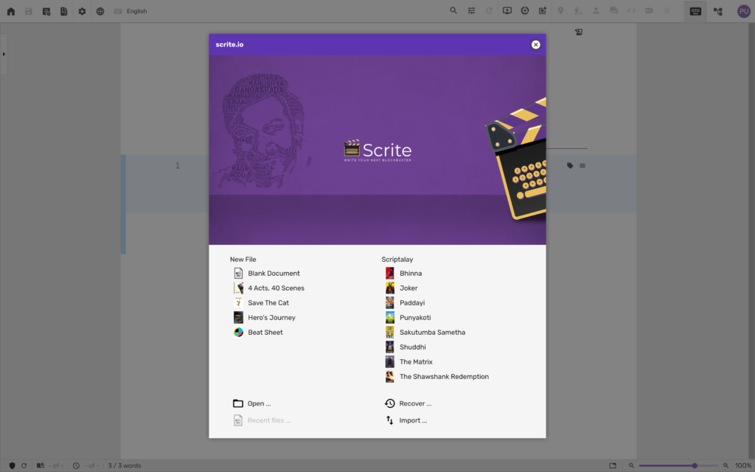
Task: Switch to Recent files in New File dialog
Action: 268,420
